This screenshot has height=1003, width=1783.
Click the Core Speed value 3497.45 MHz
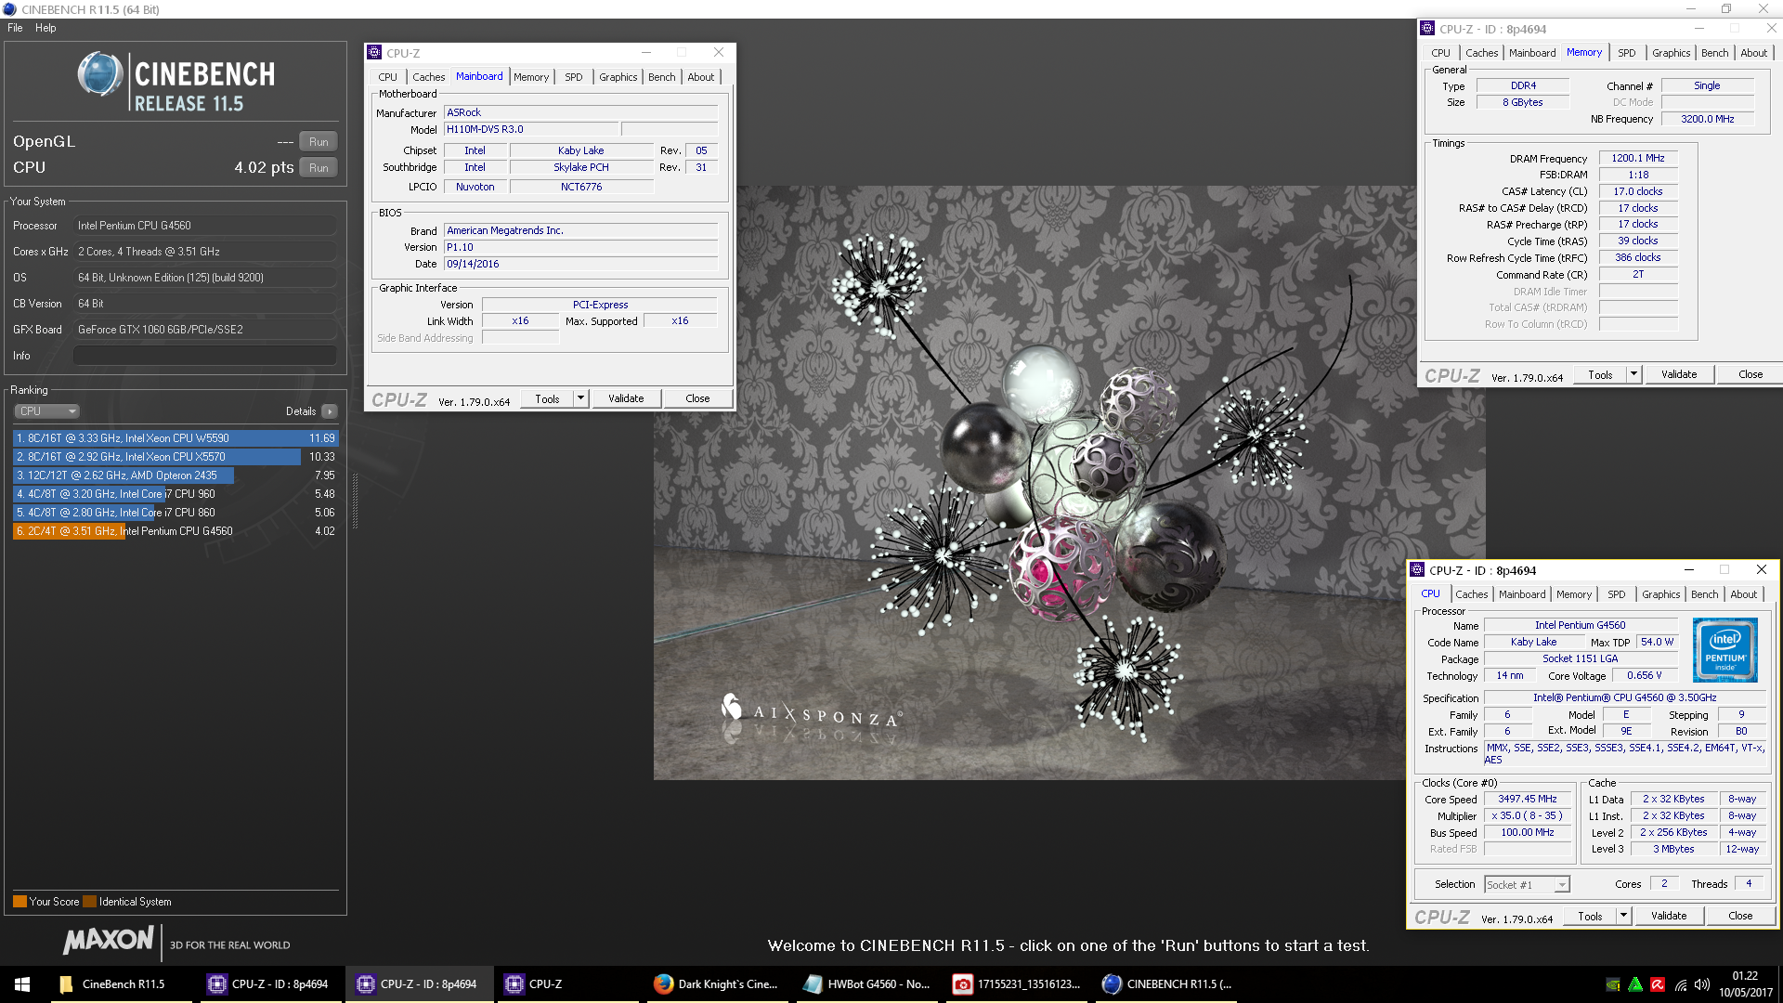[x=1527, y=799]
